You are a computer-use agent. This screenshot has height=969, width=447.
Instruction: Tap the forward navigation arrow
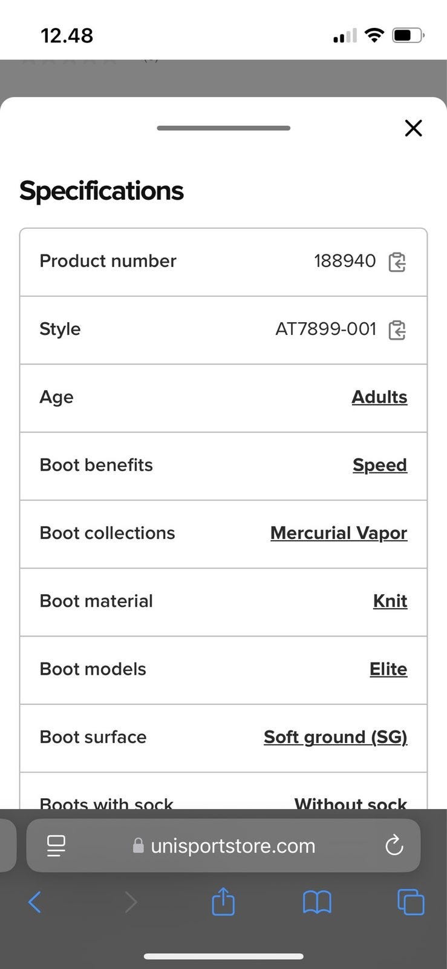pyautogui.click(x=131, y=902)
